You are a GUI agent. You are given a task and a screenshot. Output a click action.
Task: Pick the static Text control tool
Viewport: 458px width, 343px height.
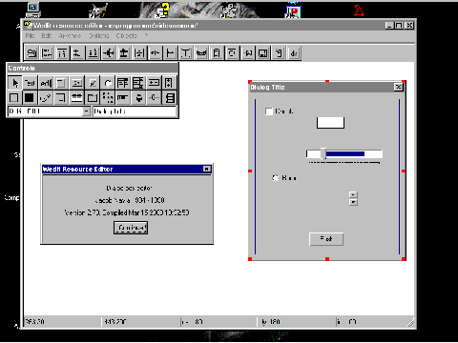[30, 83]
